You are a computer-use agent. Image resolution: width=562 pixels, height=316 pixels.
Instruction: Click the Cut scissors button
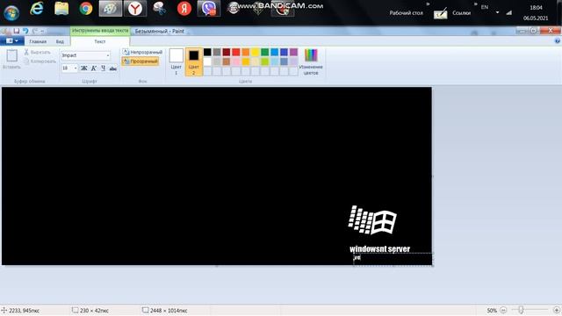[x=38, y=53]
